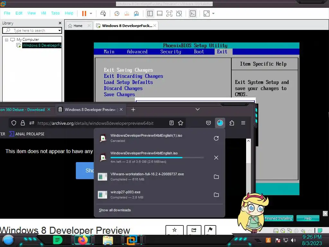329x247 pixels.
Task: Open the stretch display dropdown arrow
Action: coord(213,14)
